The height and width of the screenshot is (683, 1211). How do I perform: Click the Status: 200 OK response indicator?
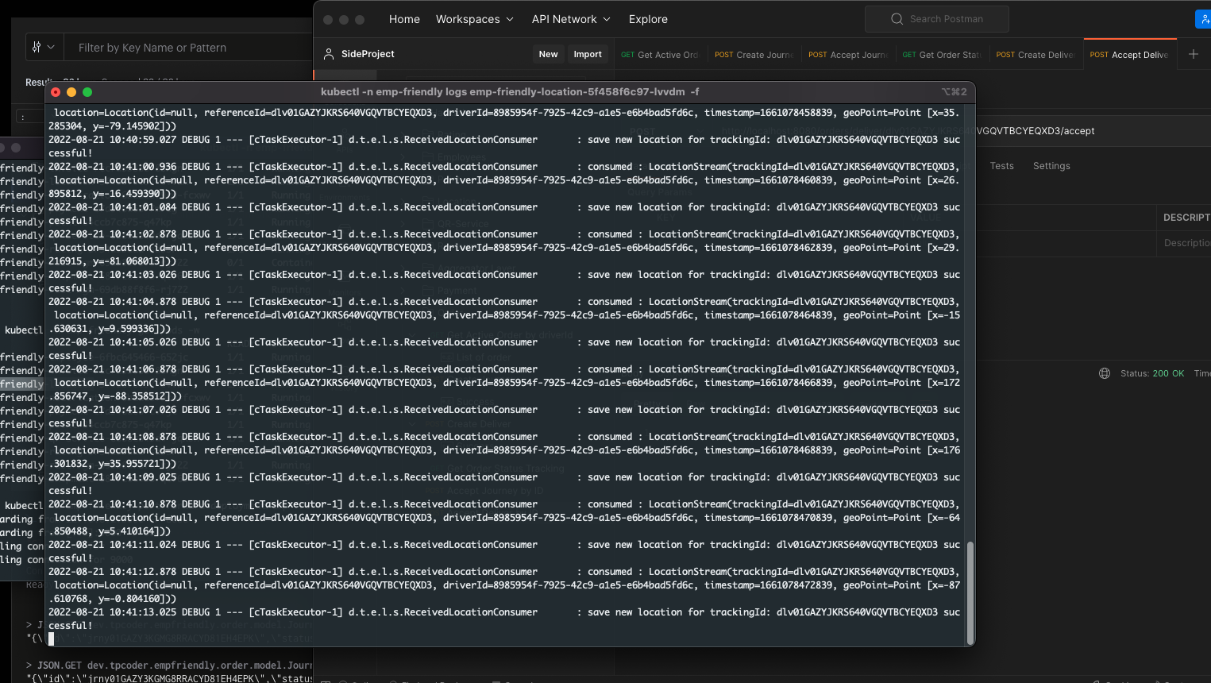pyautogui.click(x=1152, y=373)
